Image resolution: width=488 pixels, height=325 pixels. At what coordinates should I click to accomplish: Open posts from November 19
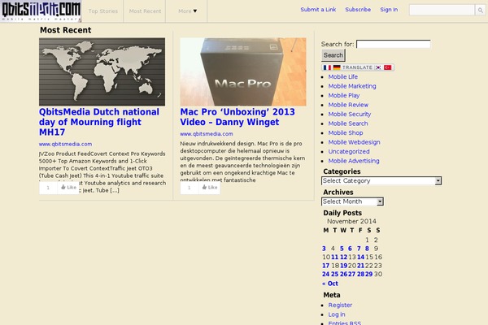coord(343,266)
